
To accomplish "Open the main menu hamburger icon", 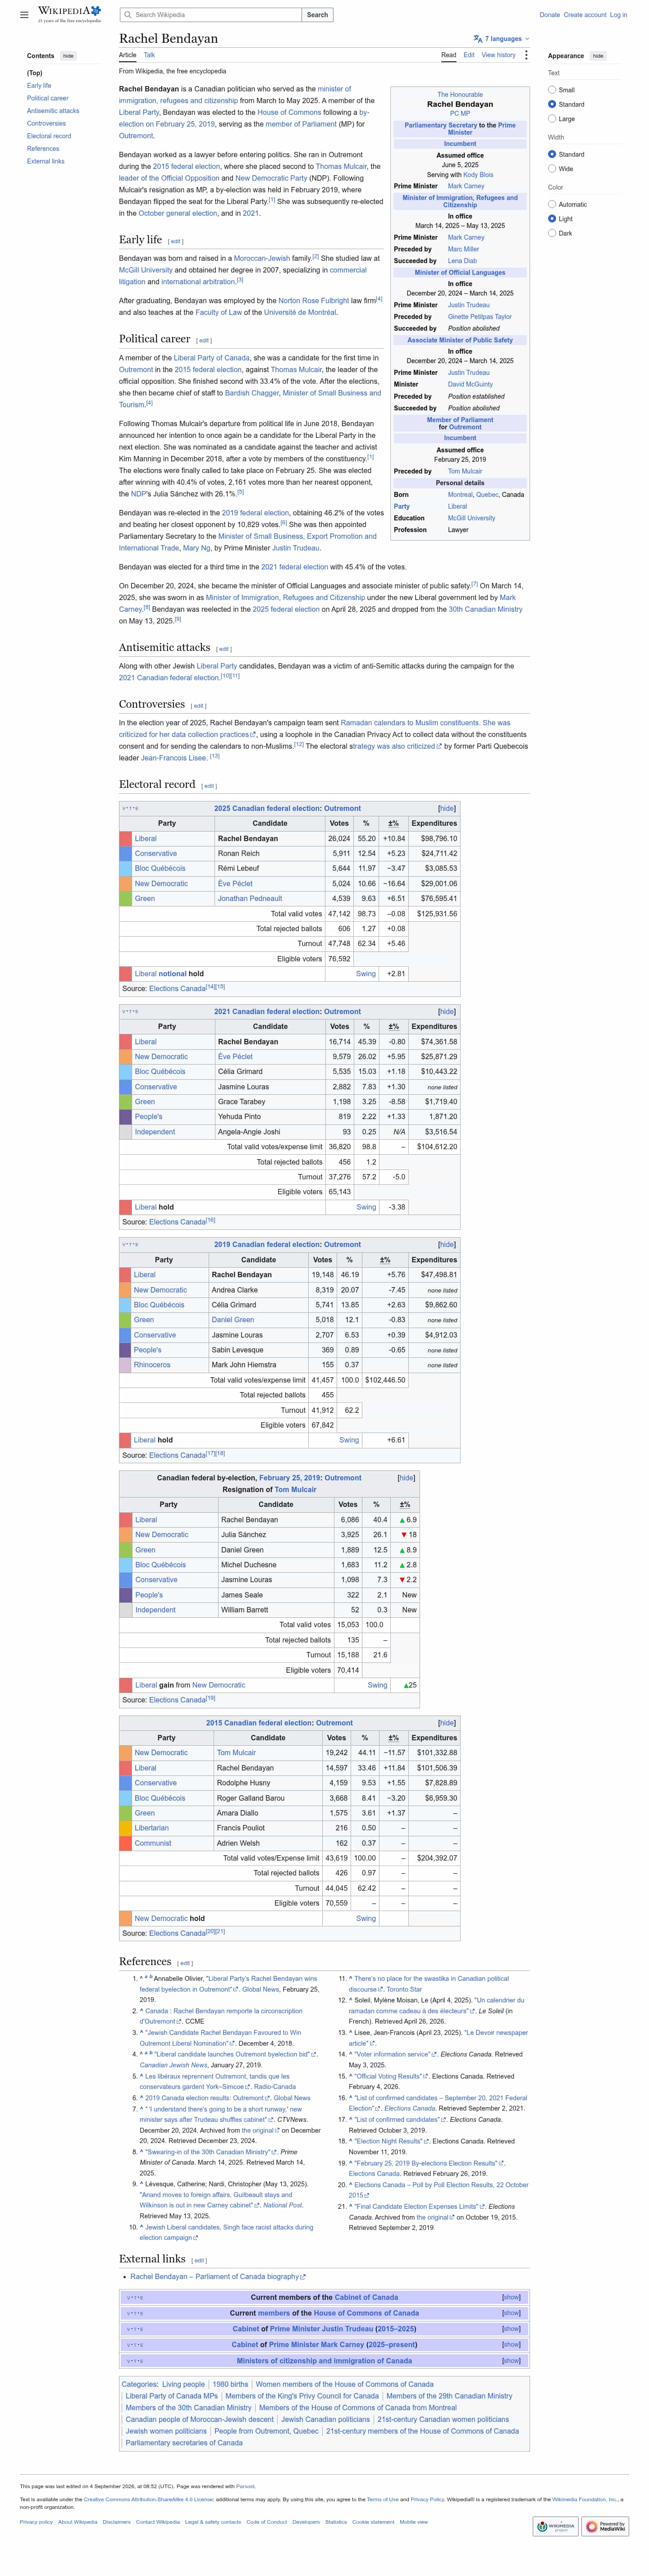I will pos(24,15).
